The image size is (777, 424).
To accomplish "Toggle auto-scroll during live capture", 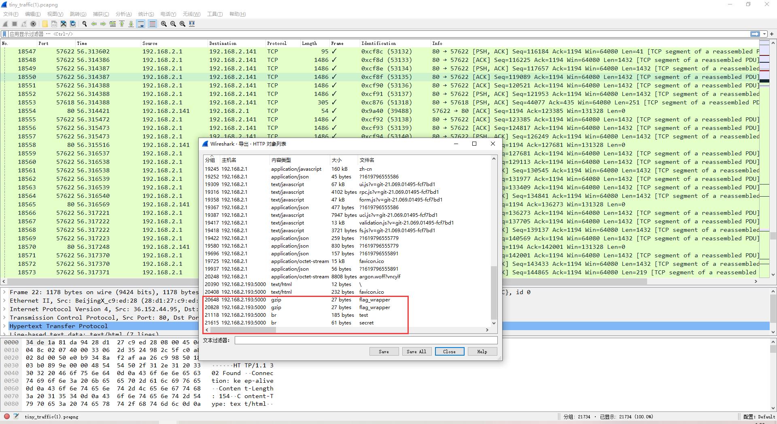I will tap(141, 24).
